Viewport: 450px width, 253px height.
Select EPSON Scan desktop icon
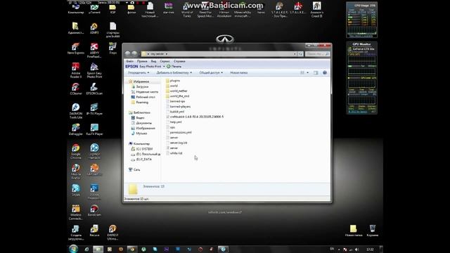[94, 89]
